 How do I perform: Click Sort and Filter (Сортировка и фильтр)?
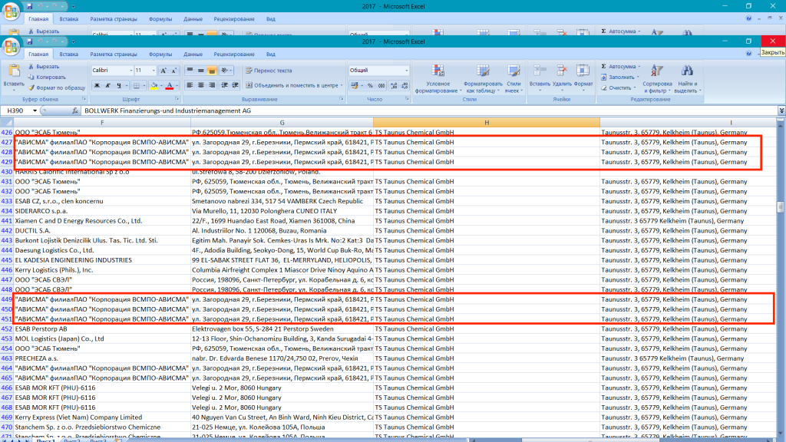(657, 78)
